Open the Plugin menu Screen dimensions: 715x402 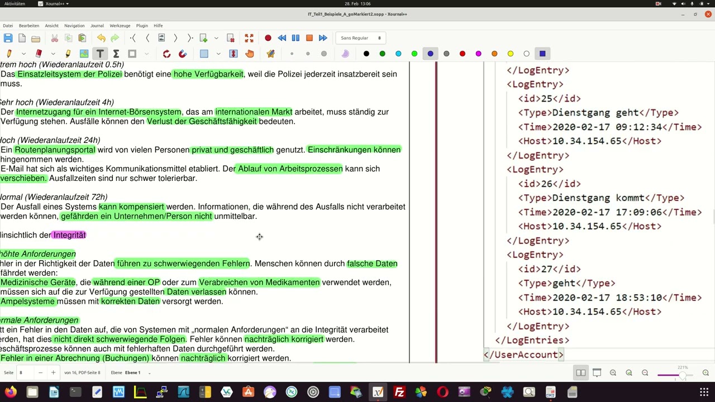pyautogui.click(x=142, y=26)
